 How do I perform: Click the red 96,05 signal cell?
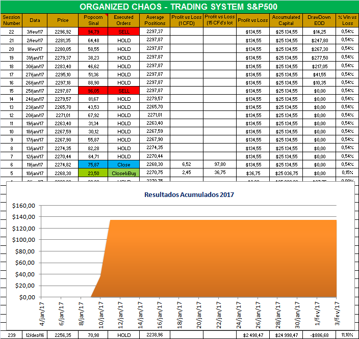pyautogui.click(x=93, y=91)
